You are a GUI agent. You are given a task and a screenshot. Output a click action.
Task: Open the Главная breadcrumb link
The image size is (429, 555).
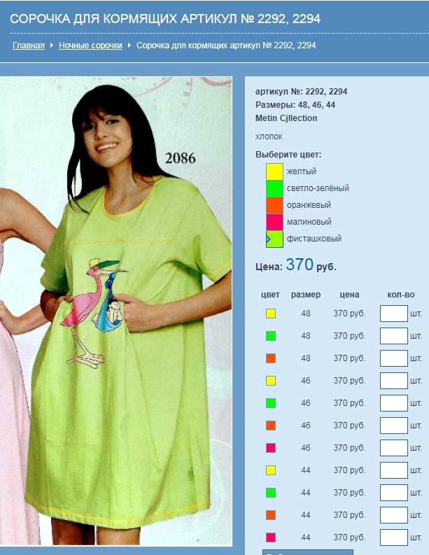coord(29,45)
